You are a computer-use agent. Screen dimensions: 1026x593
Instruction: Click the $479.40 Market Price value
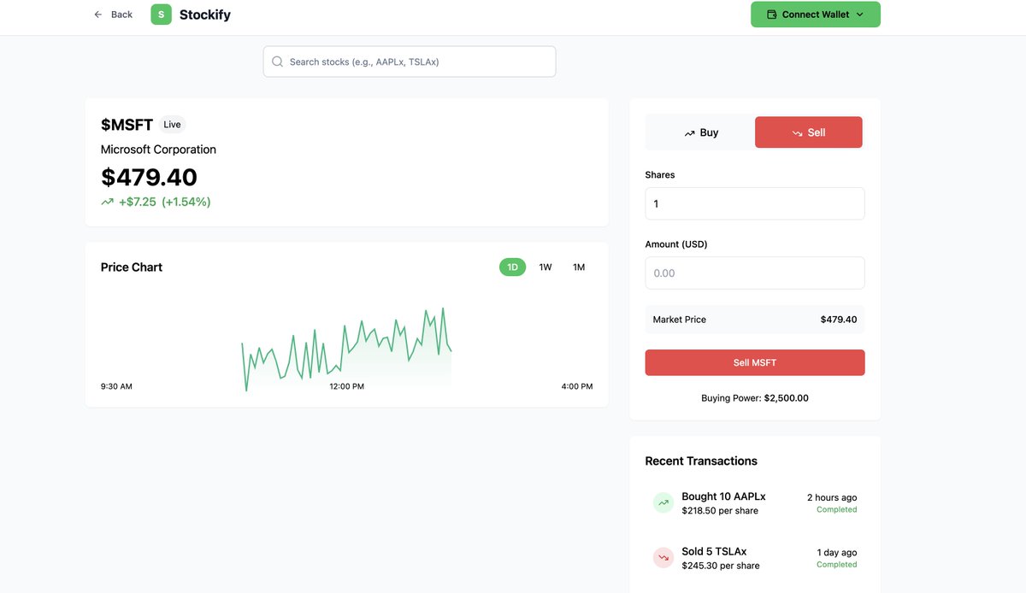(838, 320)
